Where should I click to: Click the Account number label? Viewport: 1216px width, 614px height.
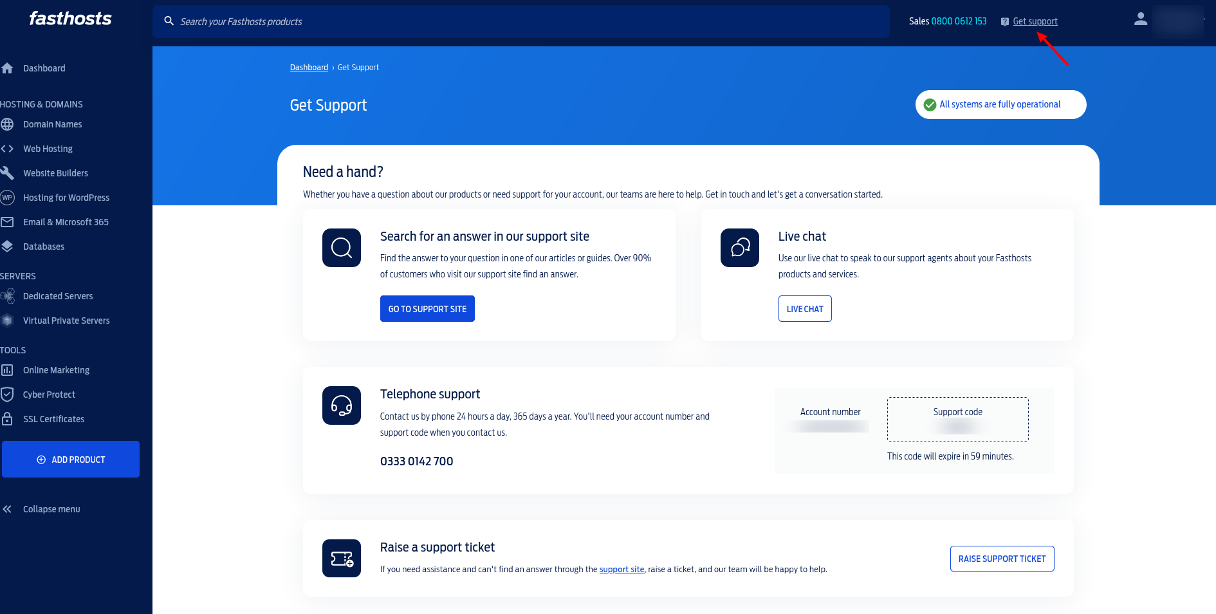click(x=830, y=412)
